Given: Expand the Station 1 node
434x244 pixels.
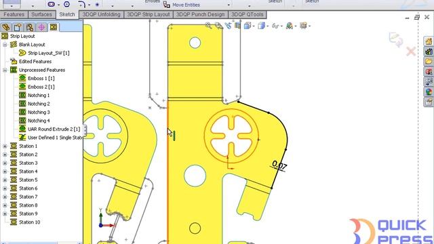Looking at the screenshot, I should (x=5, y=146).
